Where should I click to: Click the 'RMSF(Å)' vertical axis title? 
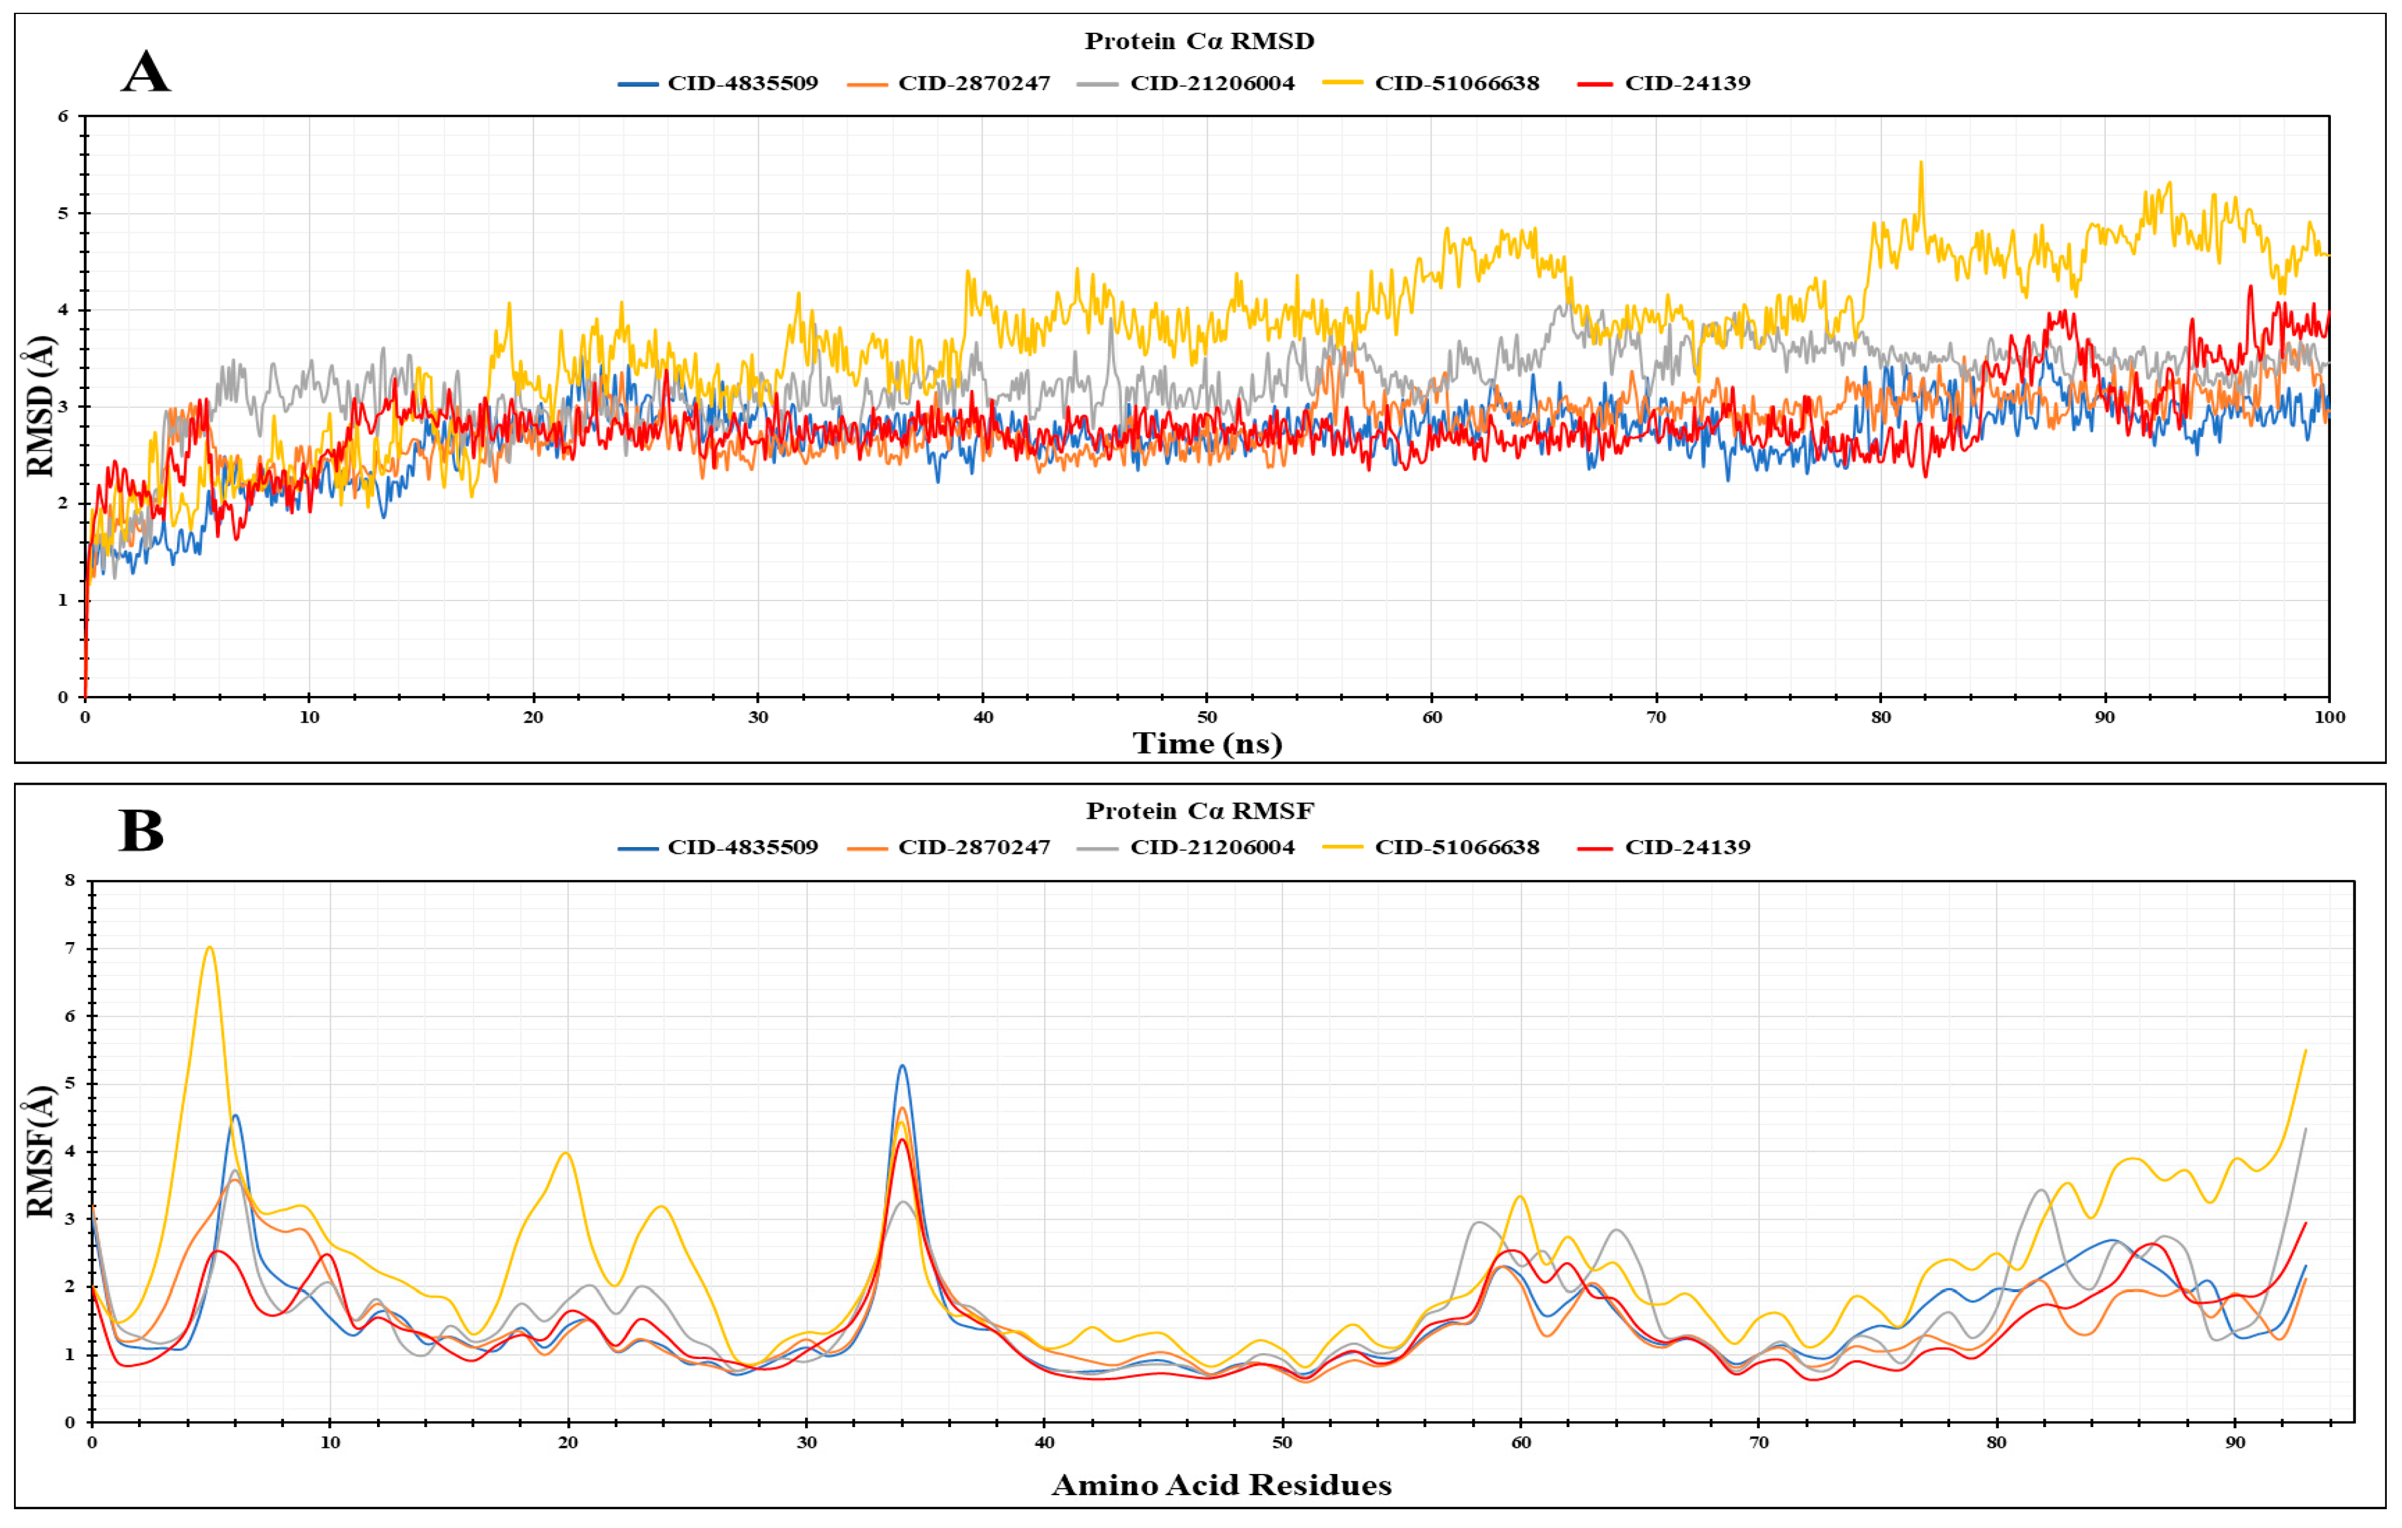coord(40,1151)
